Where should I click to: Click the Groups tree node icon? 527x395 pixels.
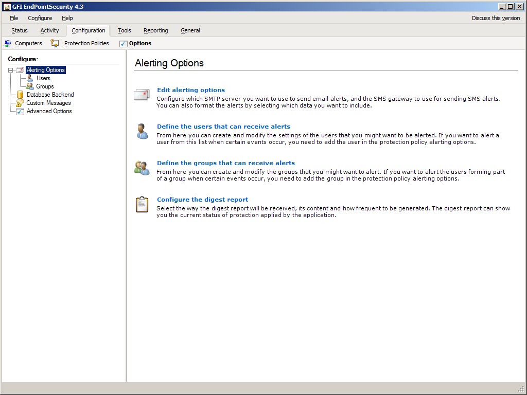[x=30, y=86]
